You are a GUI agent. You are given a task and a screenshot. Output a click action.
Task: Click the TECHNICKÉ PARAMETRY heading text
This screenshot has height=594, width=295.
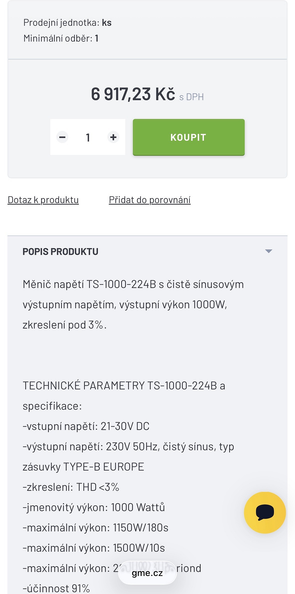click(124, 386)
